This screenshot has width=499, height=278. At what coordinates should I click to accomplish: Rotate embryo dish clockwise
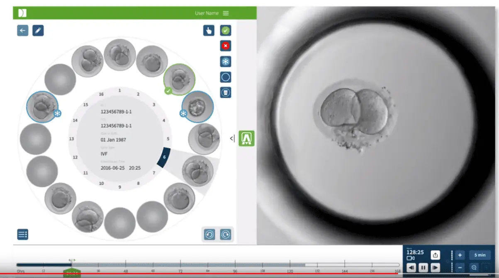click(x=225, y=234)
